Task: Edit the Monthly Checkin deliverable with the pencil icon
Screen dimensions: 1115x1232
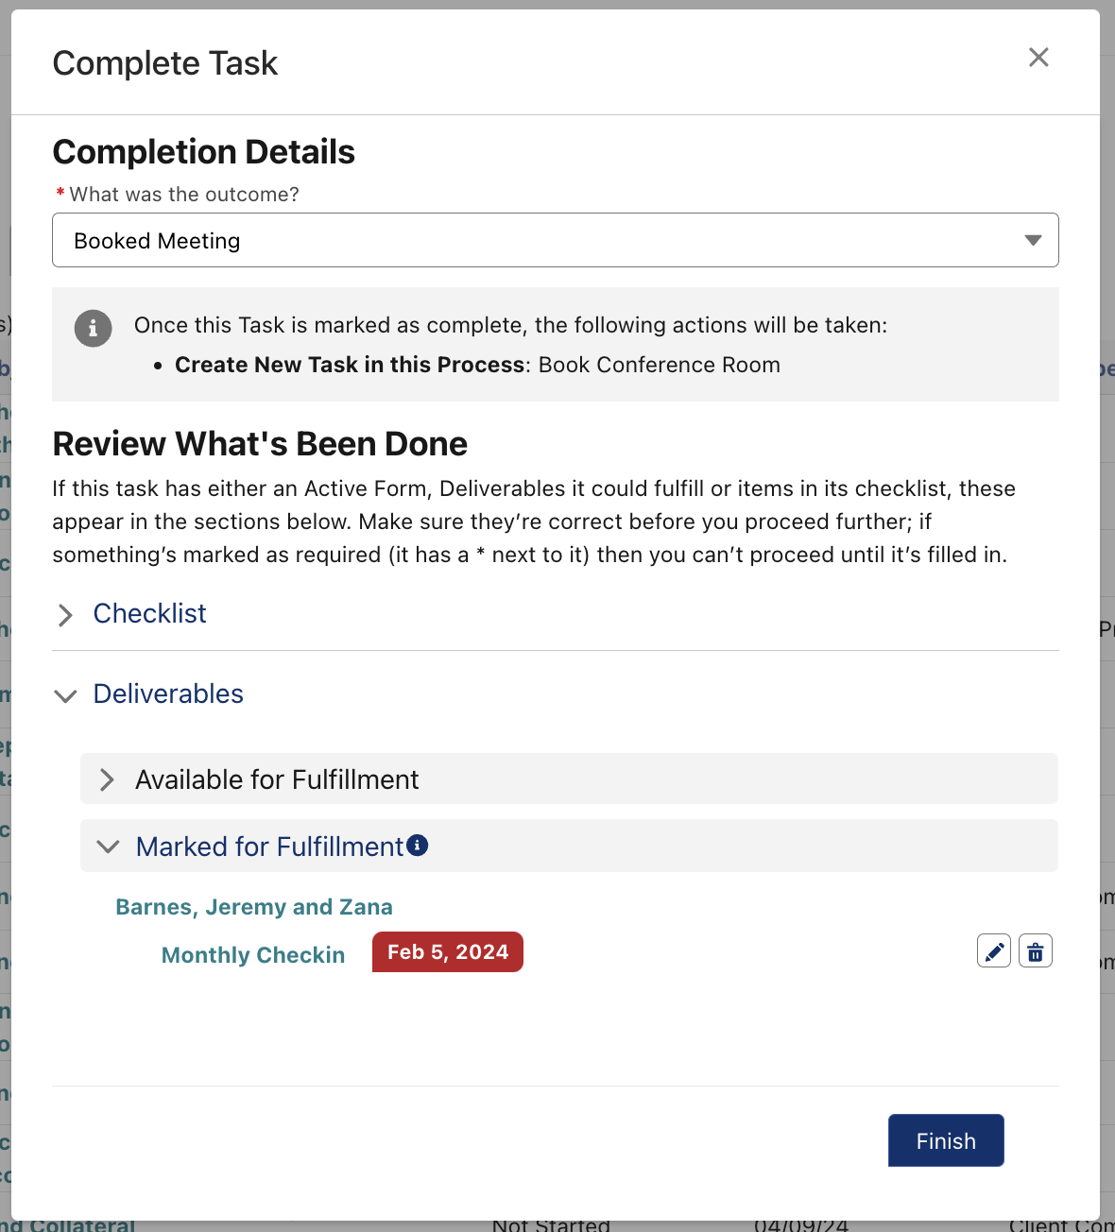Action: (993, 950)
